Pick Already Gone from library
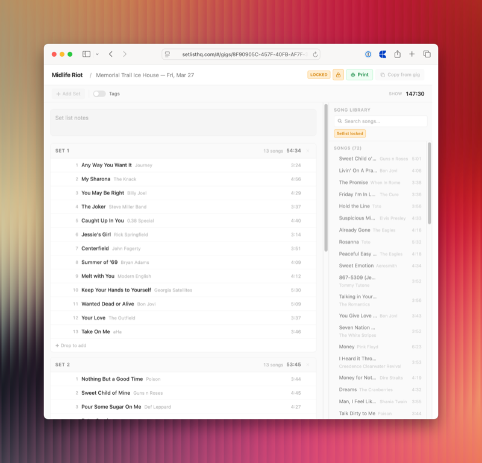Viewport: 482px width, 463px height. (380, 230)
